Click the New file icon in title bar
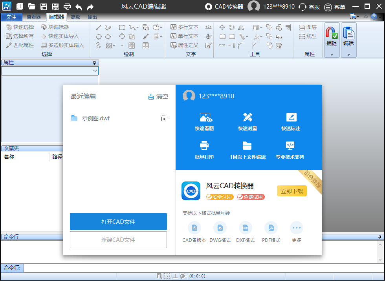385x281 pixels. (20, 7)
